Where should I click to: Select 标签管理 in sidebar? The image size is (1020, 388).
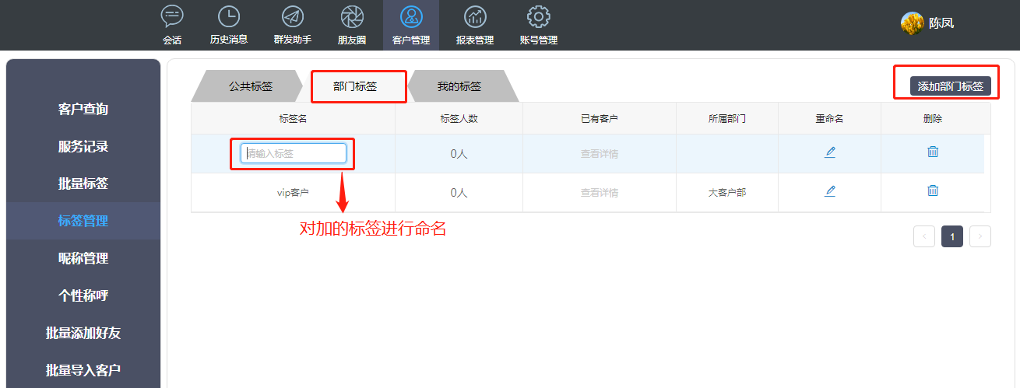click(83, 221)
